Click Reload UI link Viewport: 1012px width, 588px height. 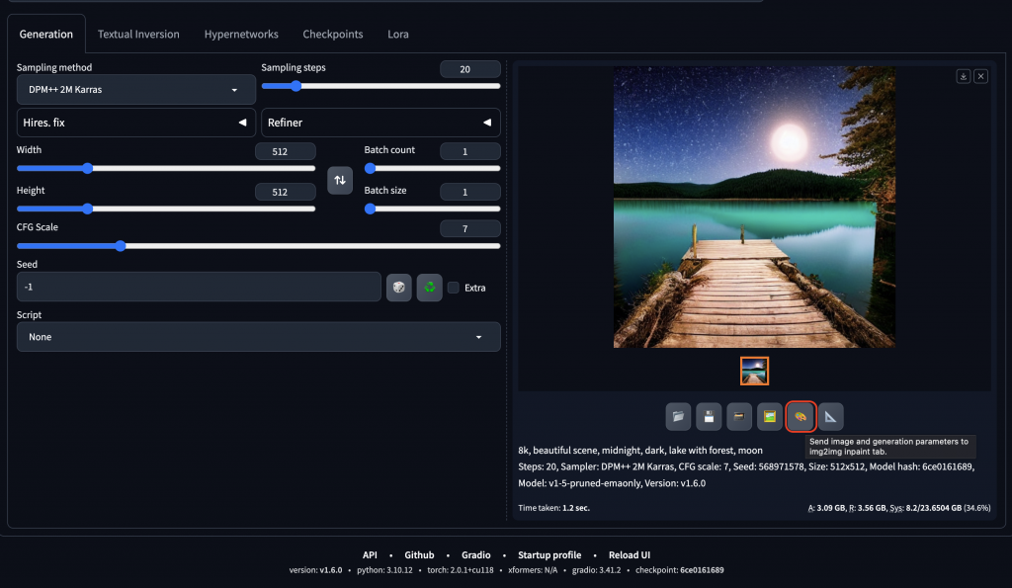click(x=630, y=555)
